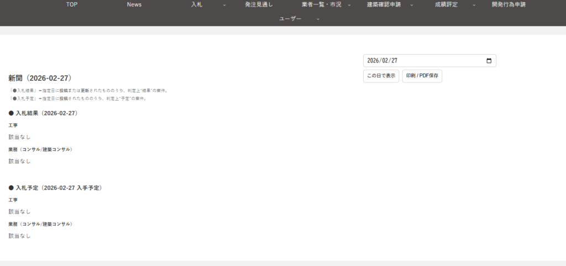Screen dimensions: 566x266
Task: Click the 印刷 / PDF保存 button
Action: (422, 76)
